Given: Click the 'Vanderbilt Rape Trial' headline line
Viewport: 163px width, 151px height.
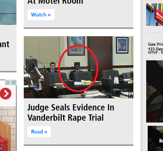Looking at the screenshot, I should [x=65, y=118].
